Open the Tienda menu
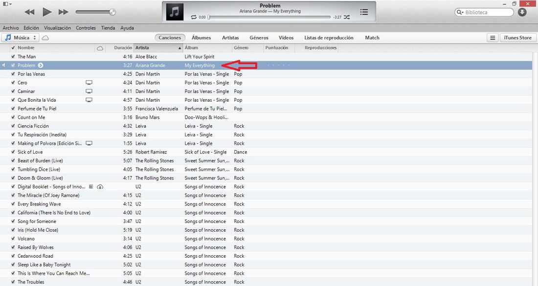The height and width of the screenshot is (286, 538). coord(108,28)
